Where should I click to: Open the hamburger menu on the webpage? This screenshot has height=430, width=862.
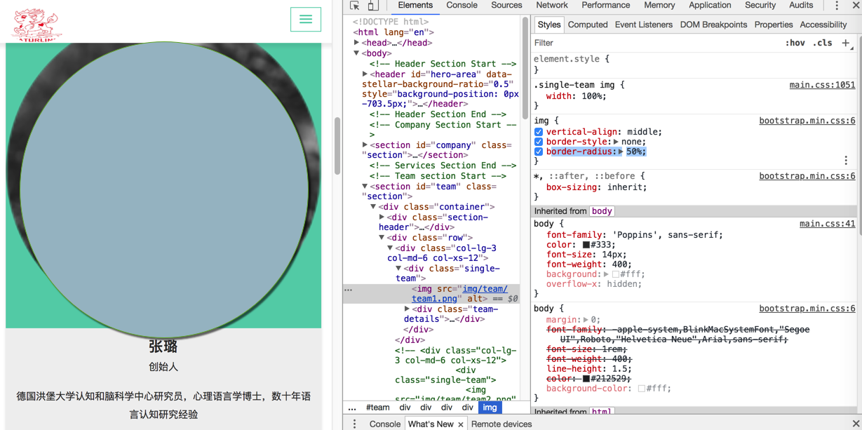point(306,20)
